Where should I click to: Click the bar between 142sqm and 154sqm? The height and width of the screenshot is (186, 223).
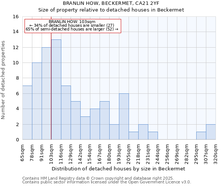click(x=85, y=128)
